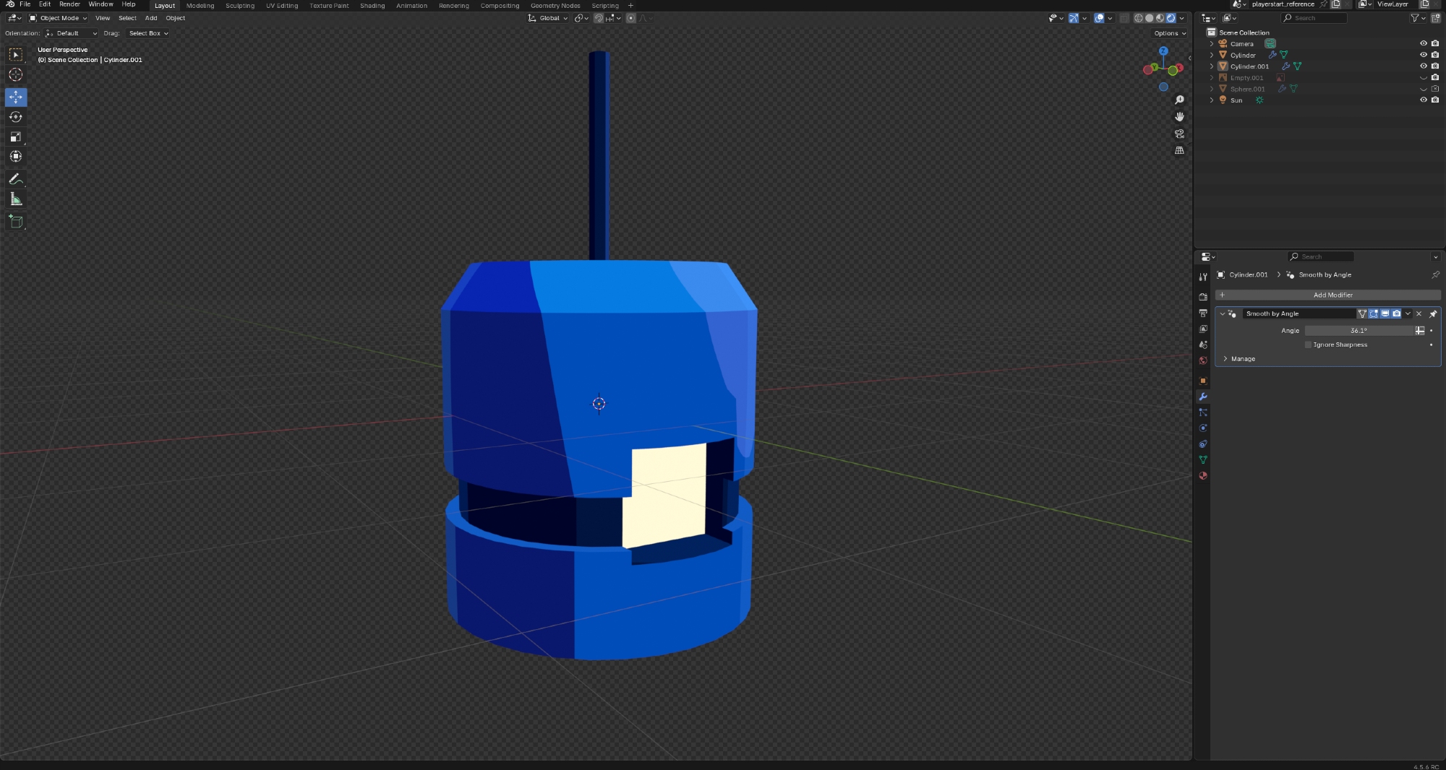Toggle visibility of the Sun object
This screenshot has width=1446, height=770.
(1423, 100)
